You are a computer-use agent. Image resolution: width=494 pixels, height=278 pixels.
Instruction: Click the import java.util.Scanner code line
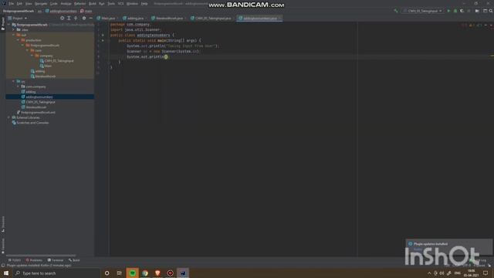point(135,29)
